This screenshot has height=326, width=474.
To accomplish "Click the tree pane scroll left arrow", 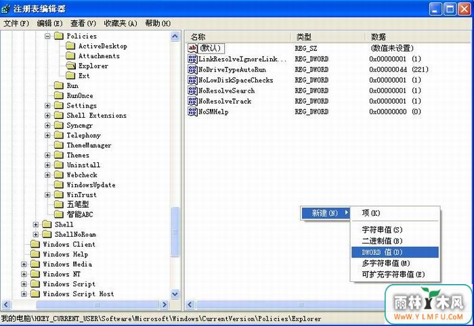I will click(x=7, y=304).
